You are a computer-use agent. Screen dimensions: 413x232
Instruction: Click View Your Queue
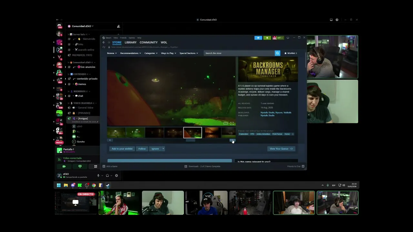[281, 149]
